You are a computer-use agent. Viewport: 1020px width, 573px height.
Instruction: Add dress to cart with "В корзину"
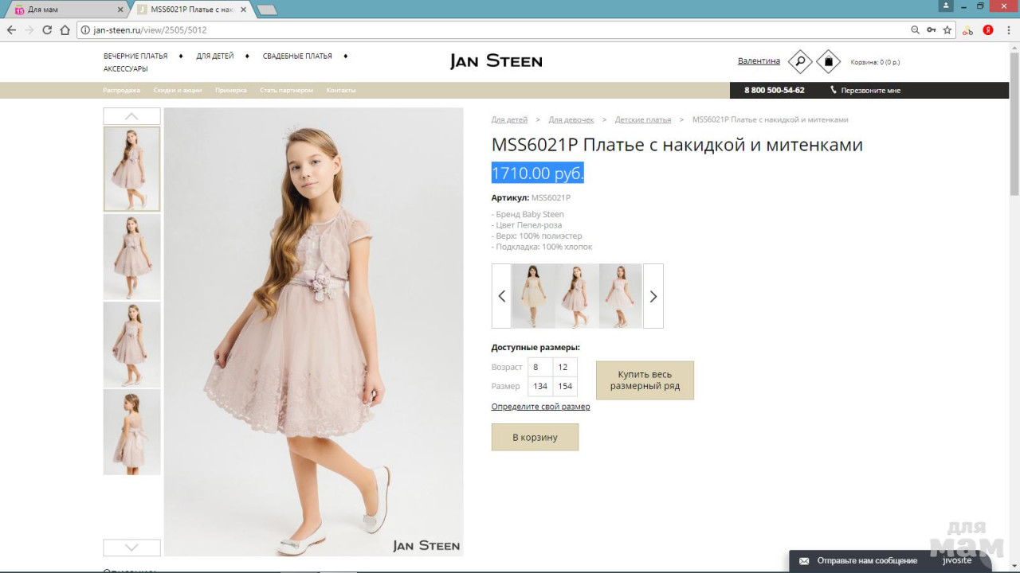coord(535,437)
